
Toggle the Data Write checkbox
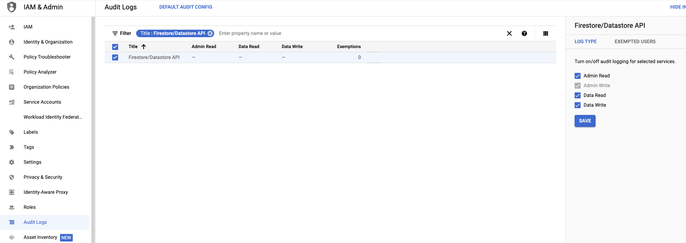point(578,105)
